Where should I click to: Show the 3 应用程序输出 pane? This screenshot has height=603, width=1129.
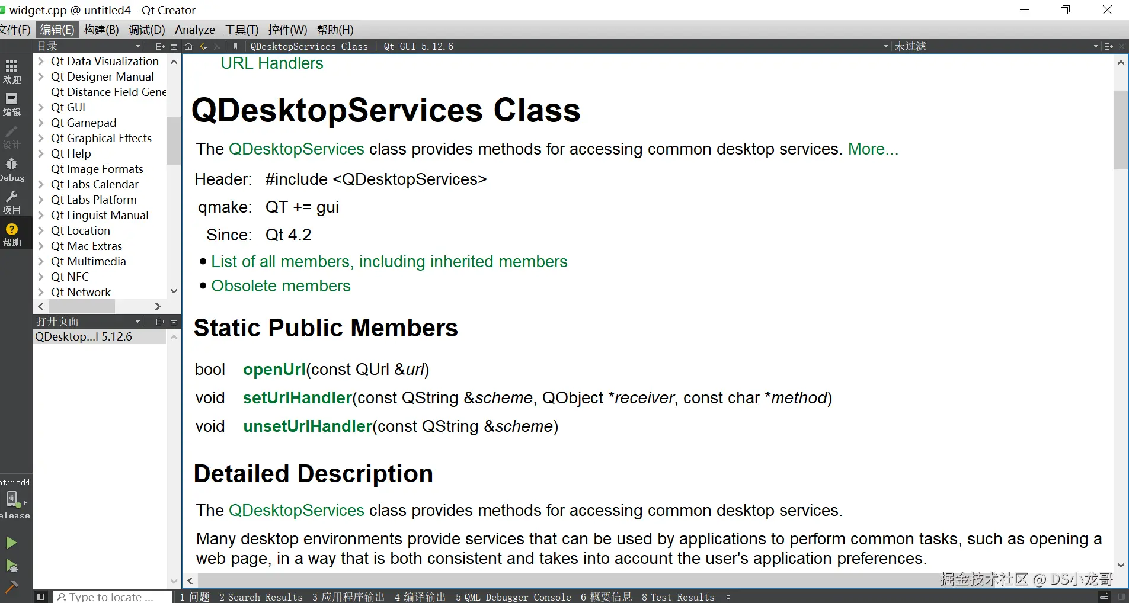pos(348,596)
